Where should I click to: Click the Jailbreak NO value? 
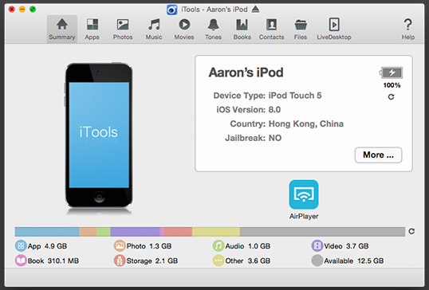275,138
